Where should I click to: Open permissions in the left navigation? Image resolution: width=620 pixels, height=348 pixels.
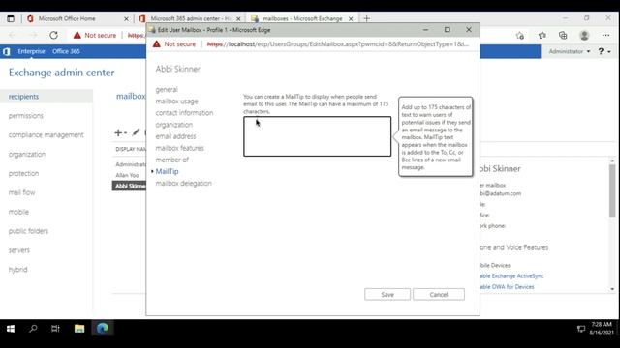[x=26, y=116]
